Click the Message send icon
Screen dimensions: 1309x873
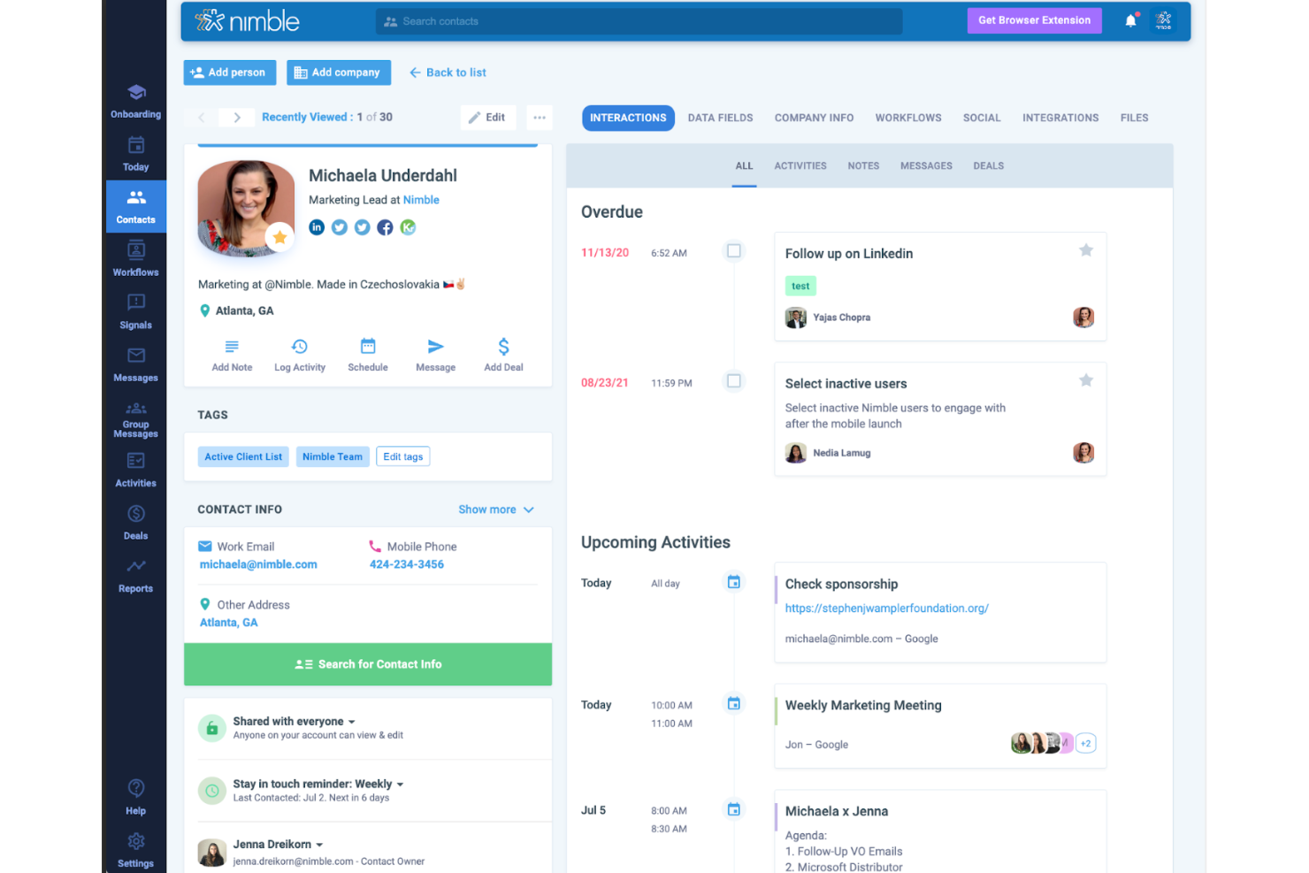coord(436,347)
